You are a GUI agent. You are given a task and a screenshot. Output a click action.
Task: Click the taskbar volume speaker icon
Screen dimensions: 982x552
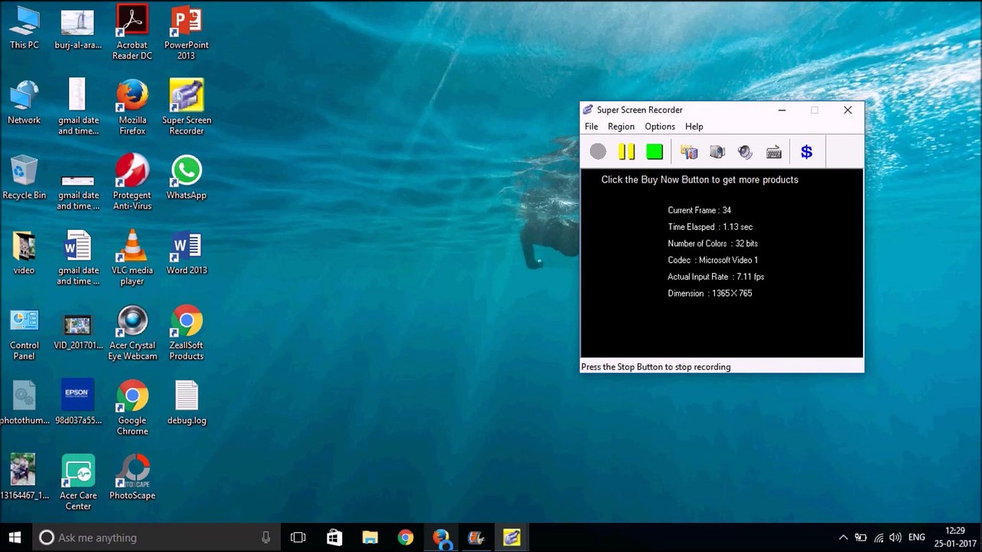point(895,537)
